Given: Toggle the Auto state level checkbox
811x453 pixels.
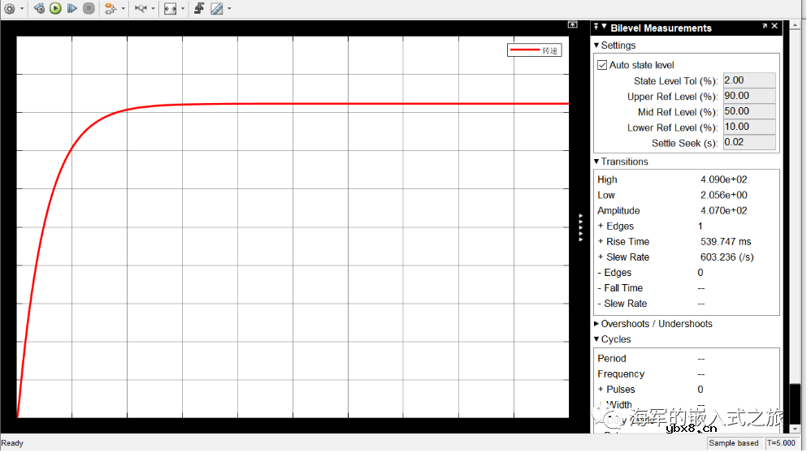Looking at the screenshot, I should point(602,66).
